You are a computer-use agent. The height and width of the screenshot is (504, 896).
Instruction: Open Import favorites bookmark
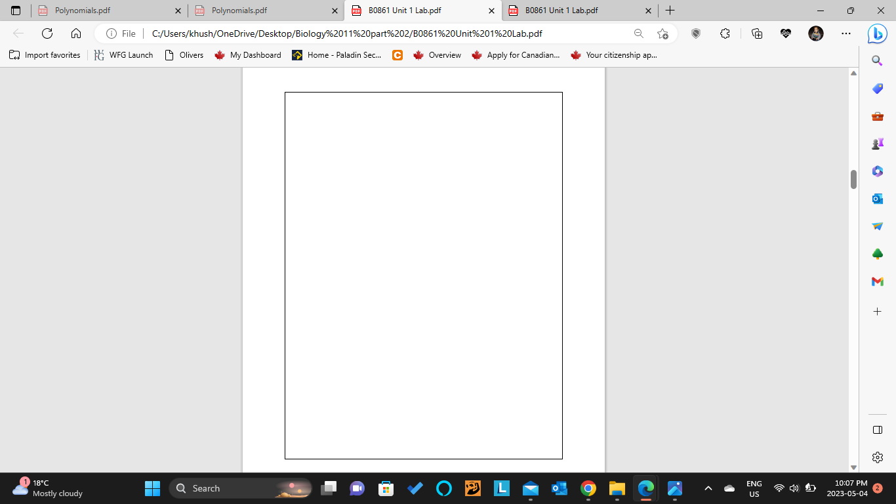point(45,55)
